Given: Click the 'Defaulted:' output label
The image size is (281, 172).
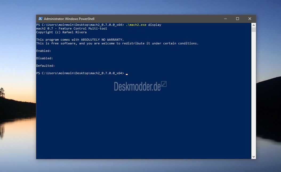Looking at the screenshot, I should point(45,66).
